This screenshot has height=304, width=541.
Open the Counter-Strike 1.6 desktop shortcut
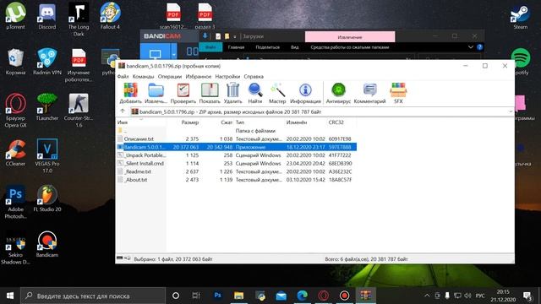(x=79, y=111)
